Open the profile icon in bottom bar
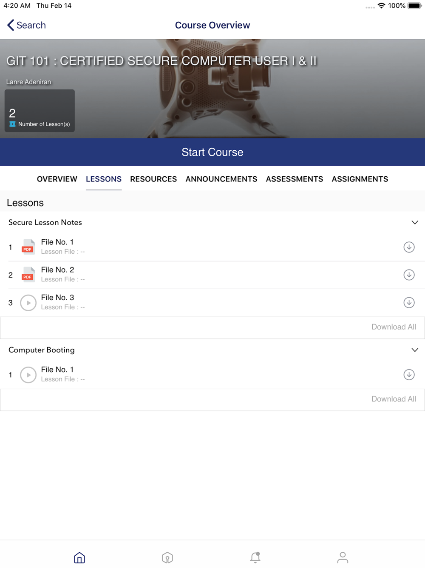 pyautogui.click(x=343, y=557)
